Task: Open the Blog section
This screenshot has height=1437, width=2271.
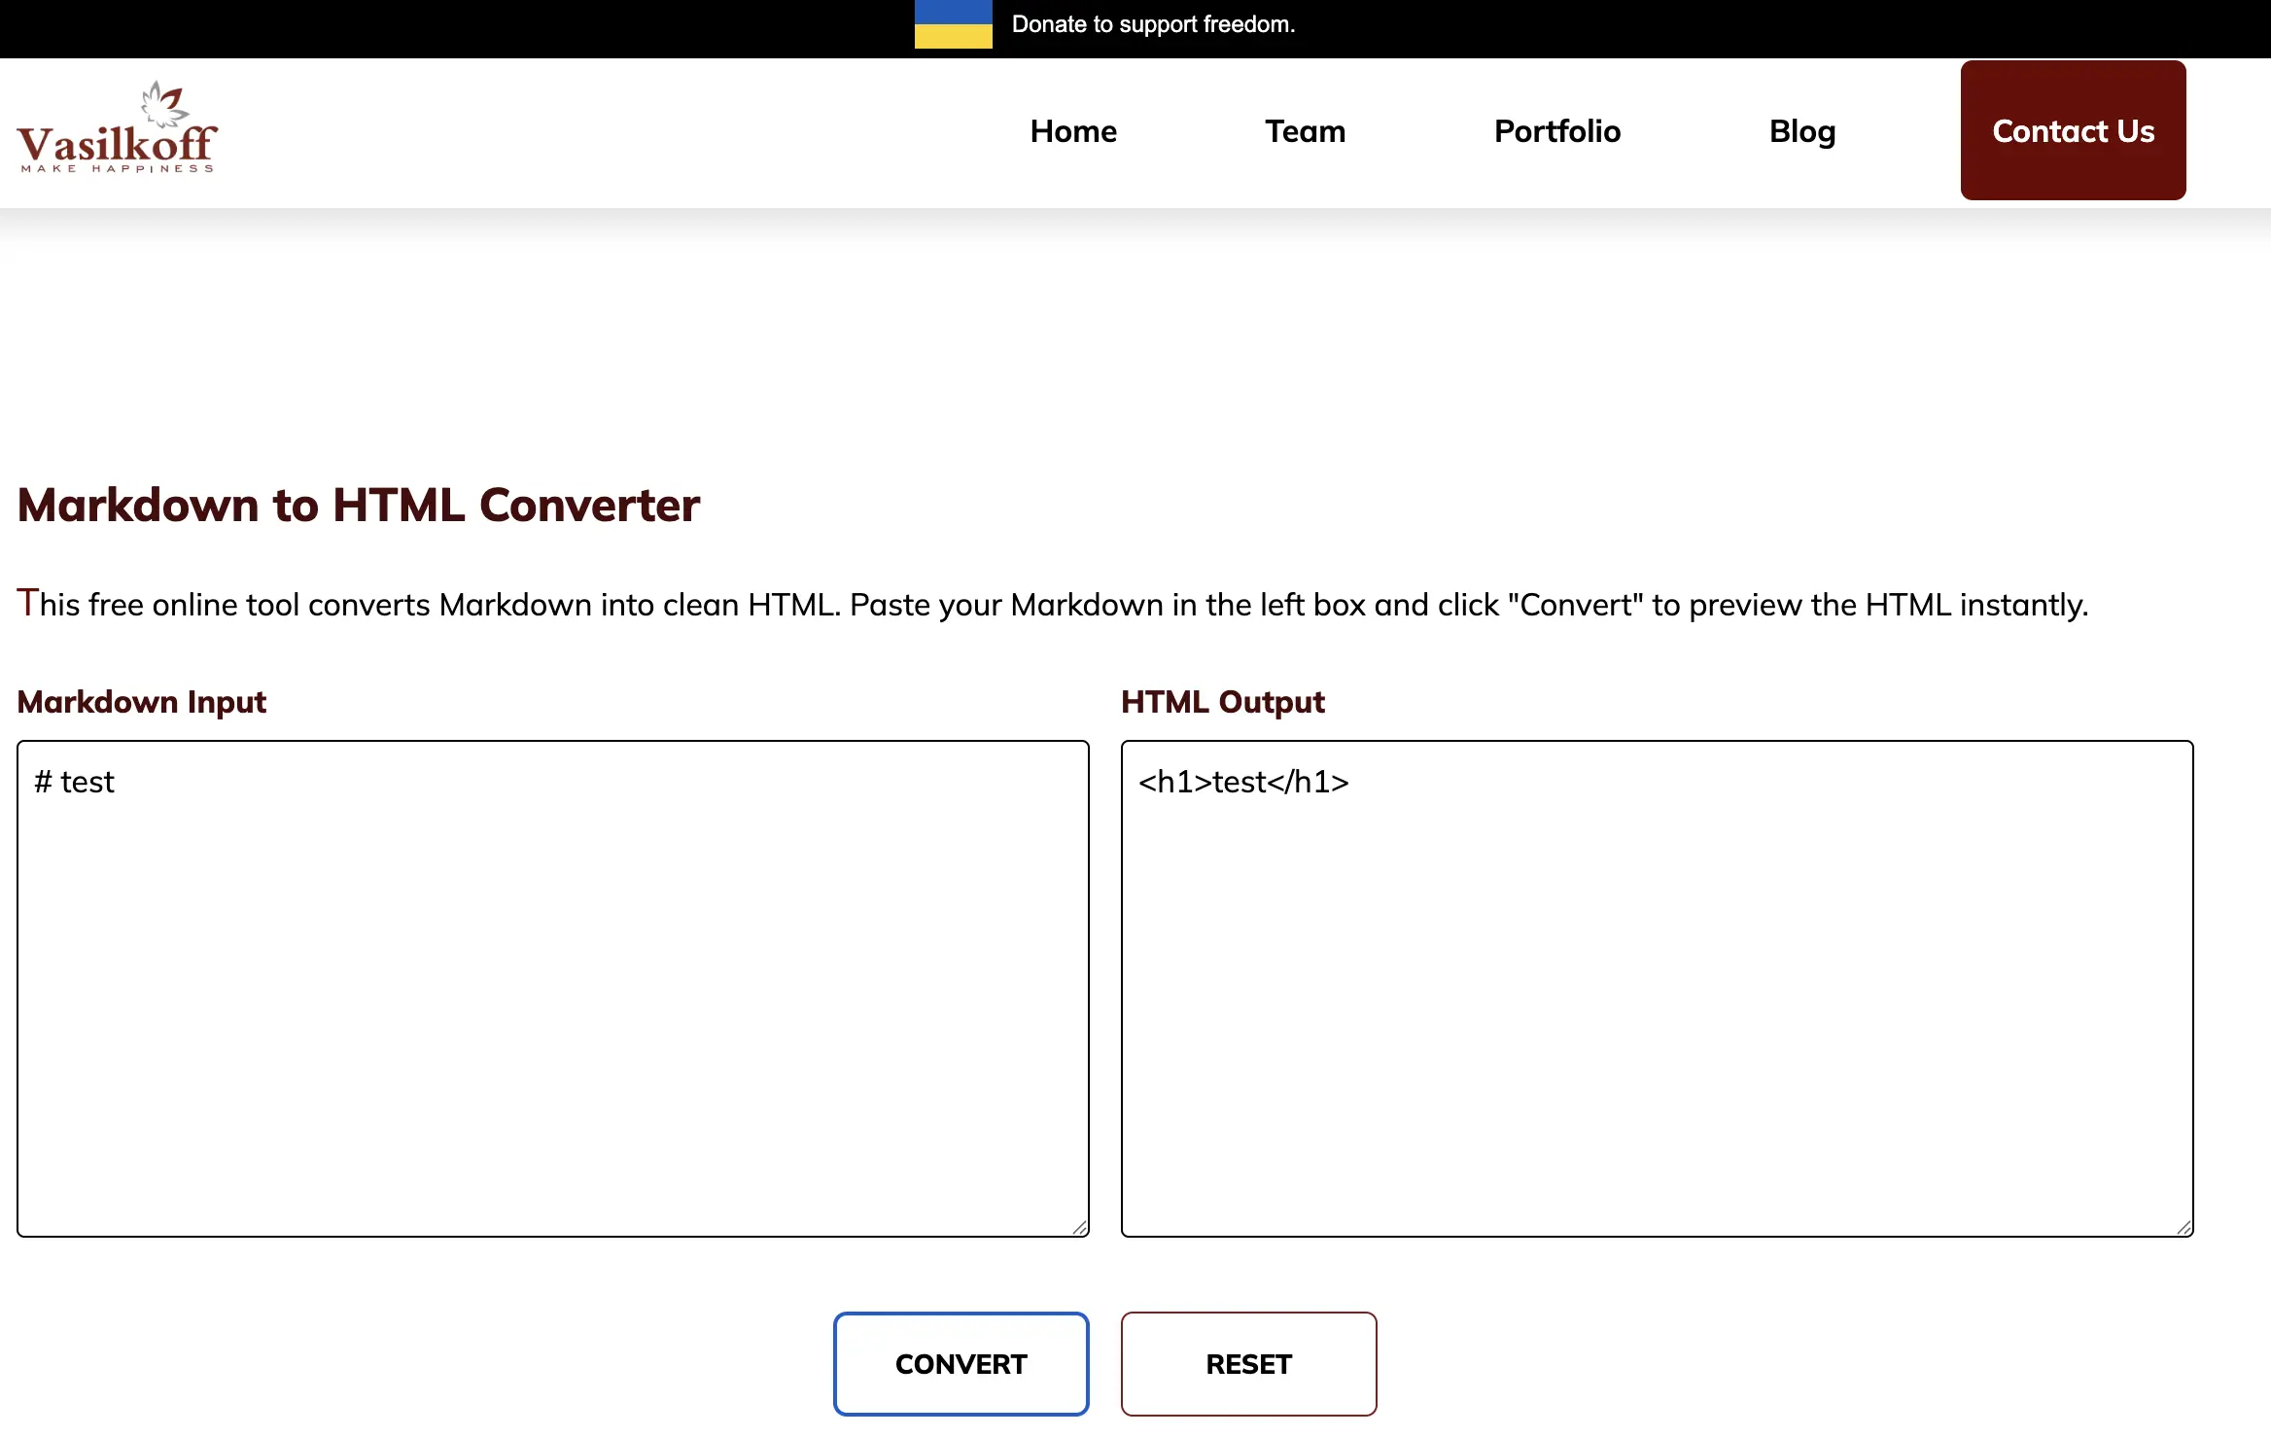Action: (1801, 130)
